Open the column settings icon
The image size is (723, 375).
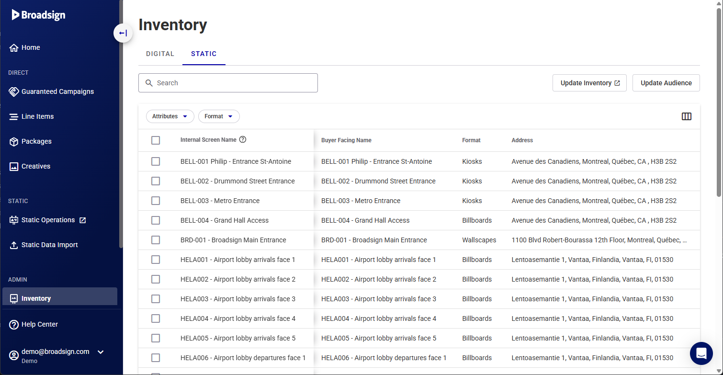(686, 116)
